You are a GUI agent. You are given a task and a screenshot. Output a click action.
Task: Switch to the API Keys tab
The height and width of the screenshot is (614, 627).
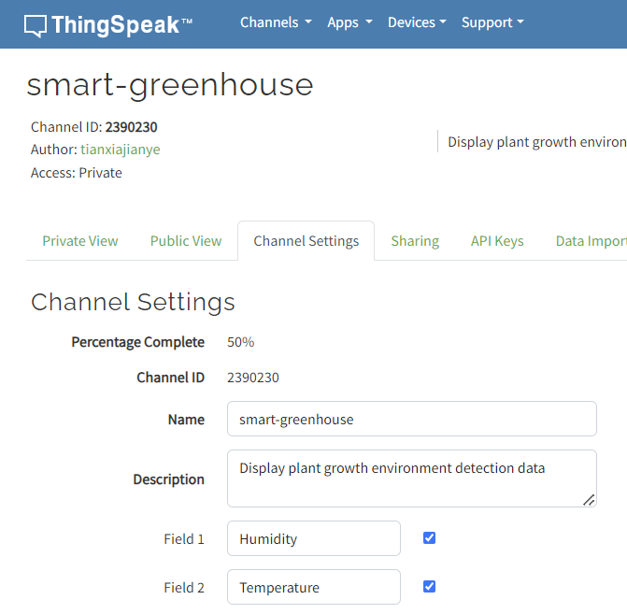497,241
